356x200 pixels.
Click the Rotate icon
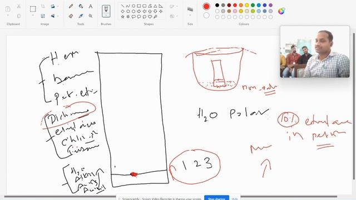(x=53, y=6)
